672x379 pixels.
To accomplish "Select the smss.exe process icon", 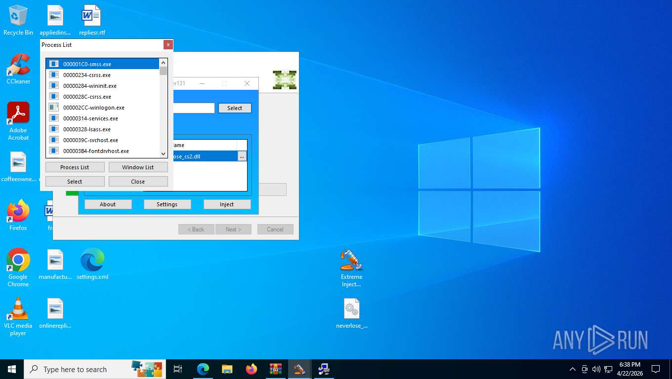I will pyautogui.click(x=54, y=64).
